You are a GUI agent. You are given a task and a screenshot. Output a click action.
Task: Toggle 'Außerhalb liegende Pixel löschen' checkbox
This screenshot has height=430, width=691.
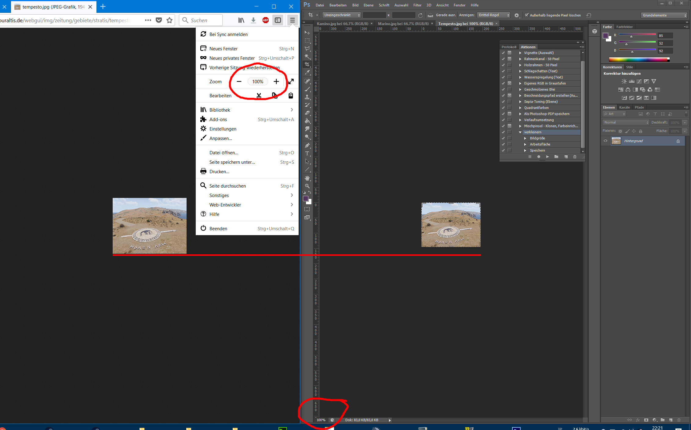(527, 15)
